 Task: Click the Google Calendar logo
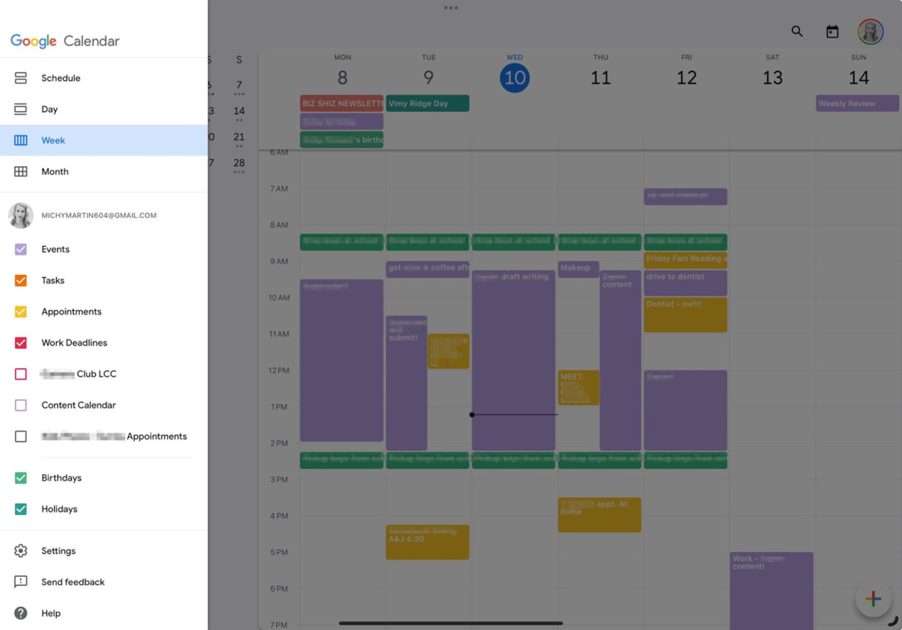tap(65, 41)
